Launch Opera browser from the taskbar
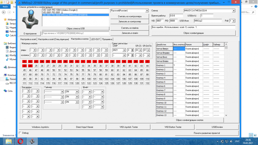This screenshot has width=258, height=145. (x=21, y=141)
